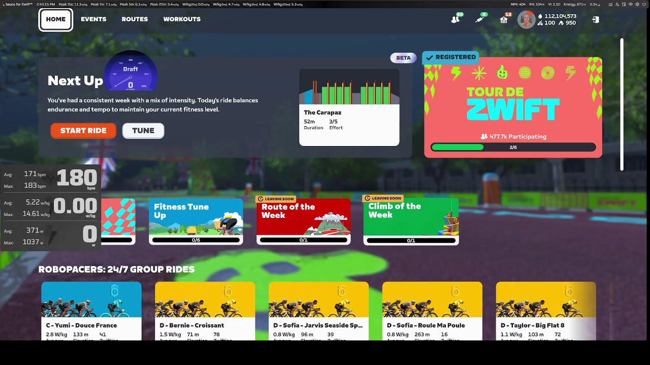Click the Avg 5.22 w/kg value
Viewport: 650px width, 365px height.
37,203
